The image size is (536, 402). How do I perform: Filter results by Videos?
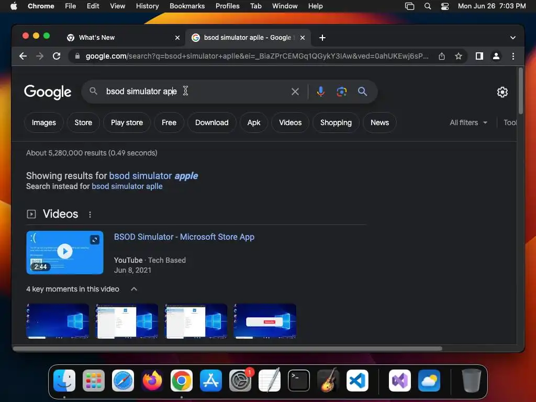(x=290, y=122)
